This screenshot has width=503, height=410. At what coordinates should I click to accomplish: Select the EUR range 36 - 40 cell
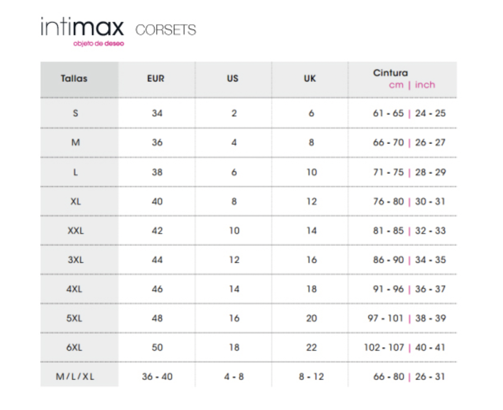157,377
